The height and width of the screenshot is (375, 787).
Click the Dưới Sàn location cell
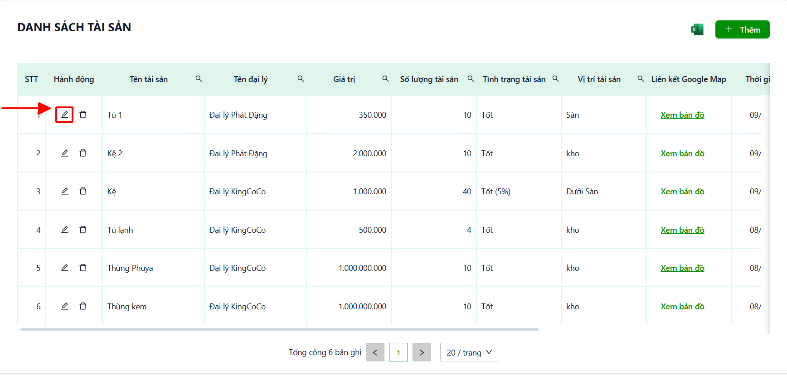582,192
